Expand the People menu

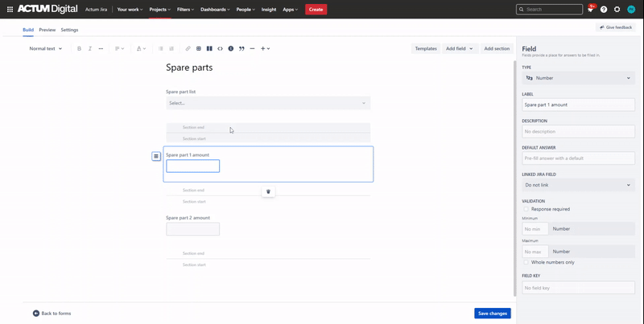click(x=246, y=10)
